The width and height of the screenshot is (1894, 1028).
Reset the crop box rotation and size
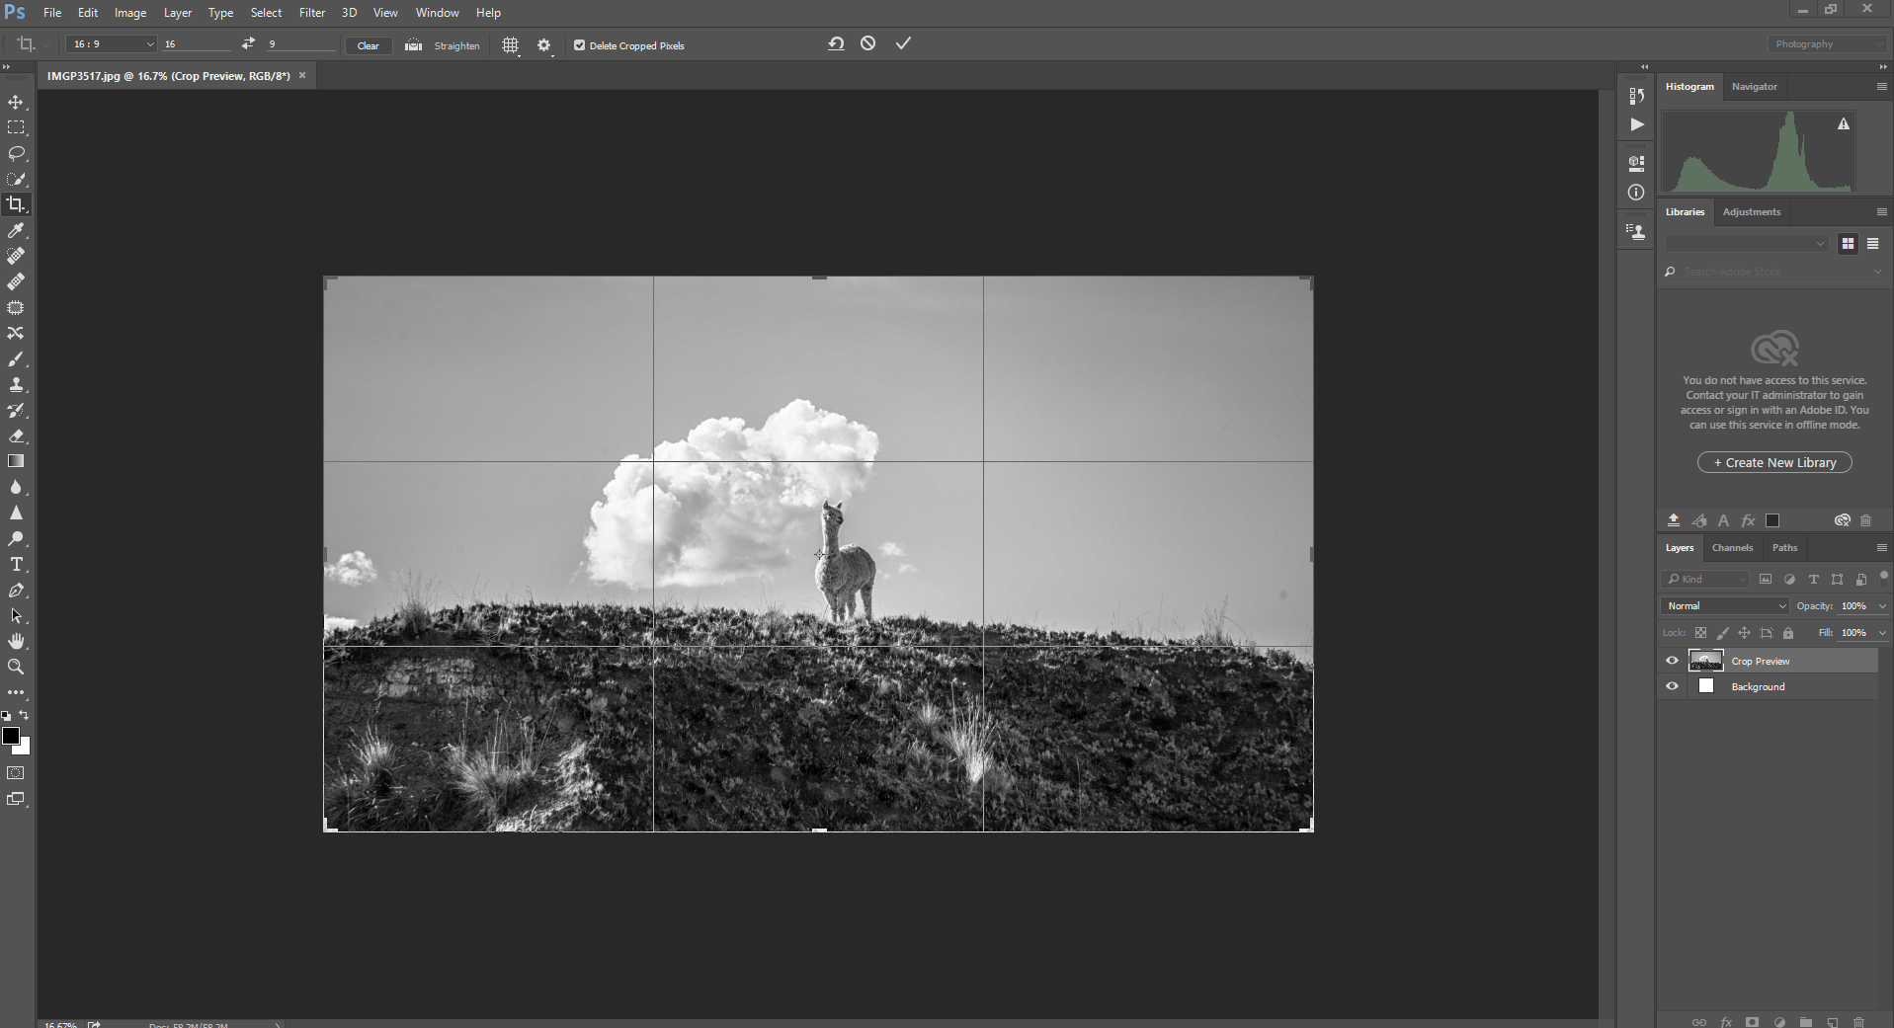(x=836, y=43)
